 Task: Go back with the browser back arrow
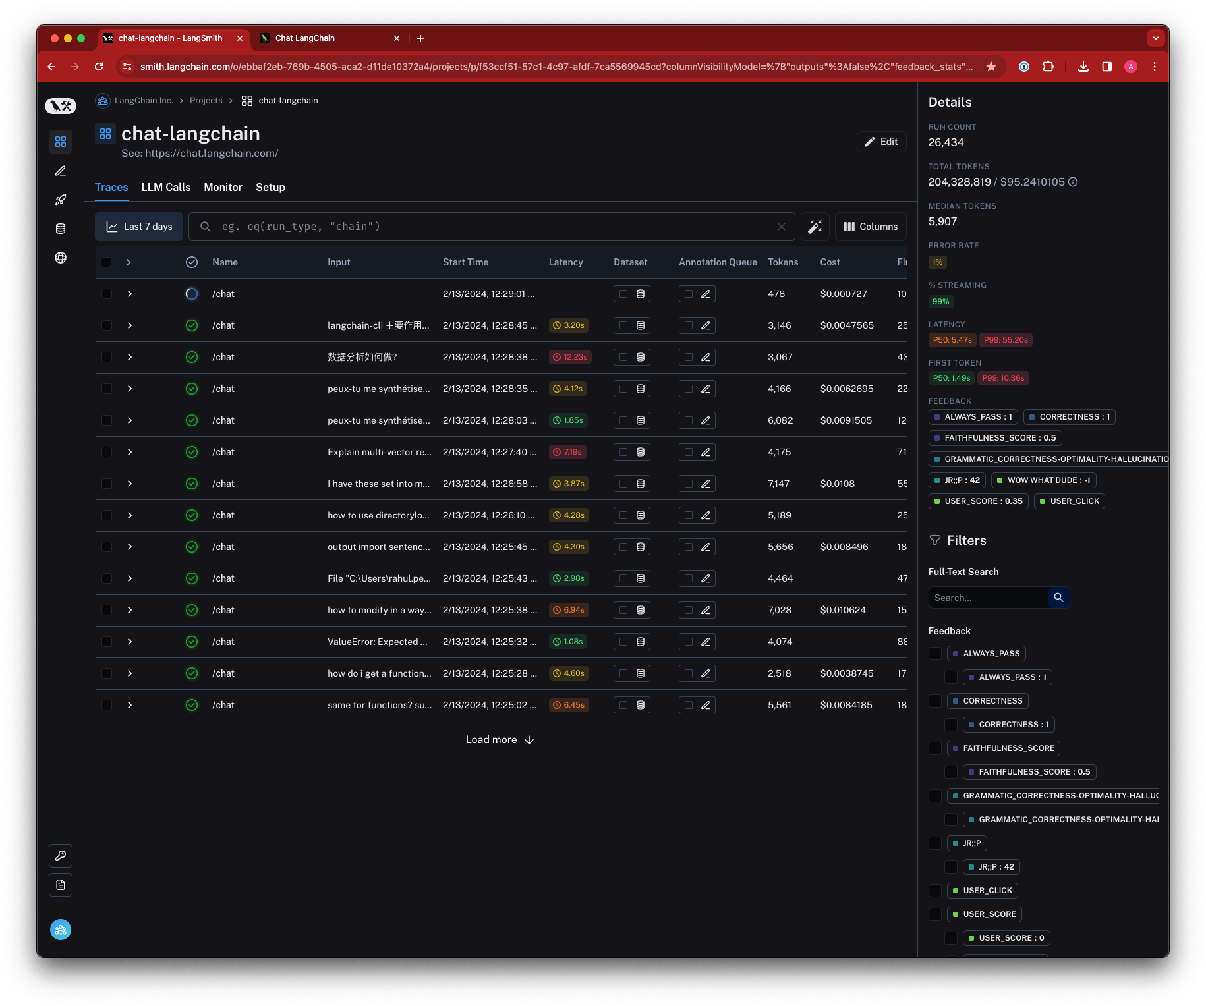[51, 67]
